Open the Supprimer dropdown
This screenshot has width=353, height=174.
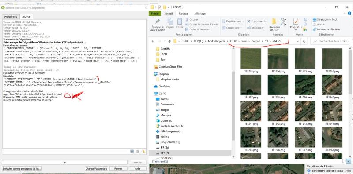pos(256,21)
